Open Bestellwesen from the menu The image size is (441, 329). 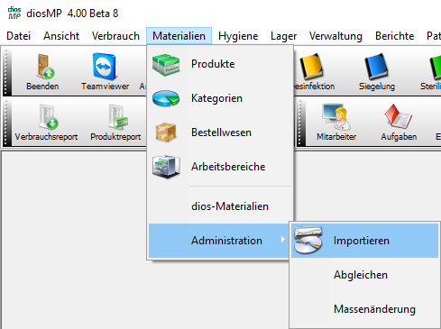click(x=220, y=133)
